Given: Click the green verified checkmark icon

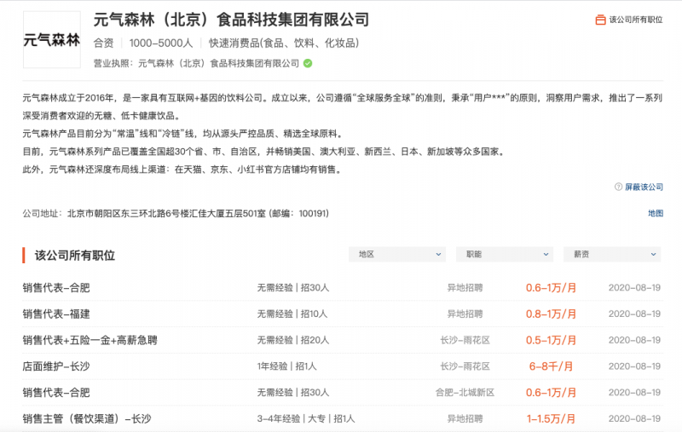Looking at the screenshot, I should pyautogui.click(x=308, y=63).
